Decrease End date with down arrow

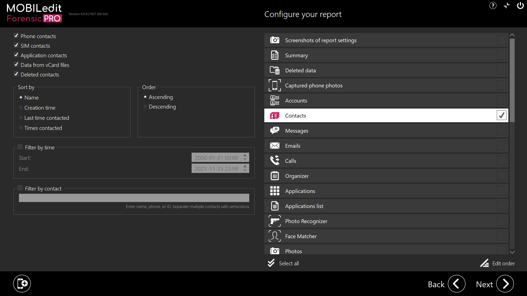(245, 170)
